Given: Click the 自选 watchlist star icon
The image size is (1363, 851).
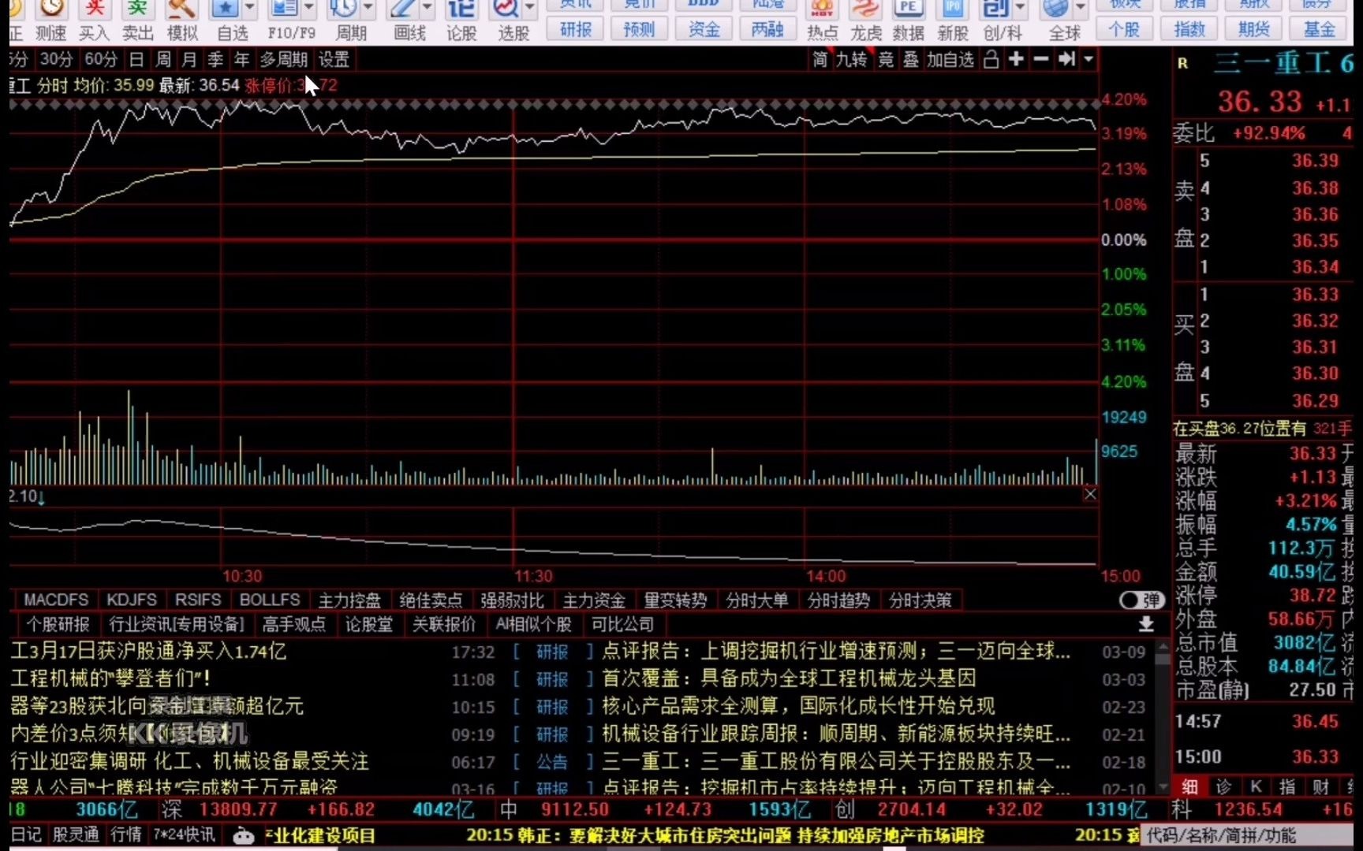Looking at the screenshot, I should [225, 9].
